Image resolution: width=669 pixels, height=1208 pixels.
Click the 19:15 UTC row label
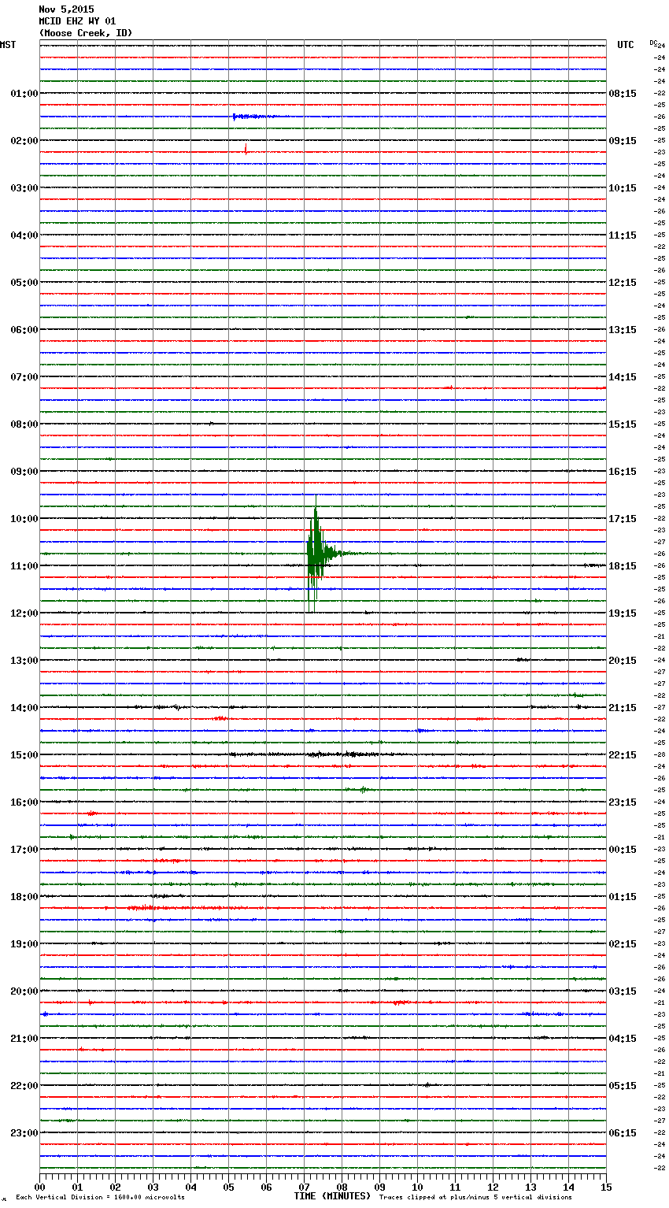(623, 613)
